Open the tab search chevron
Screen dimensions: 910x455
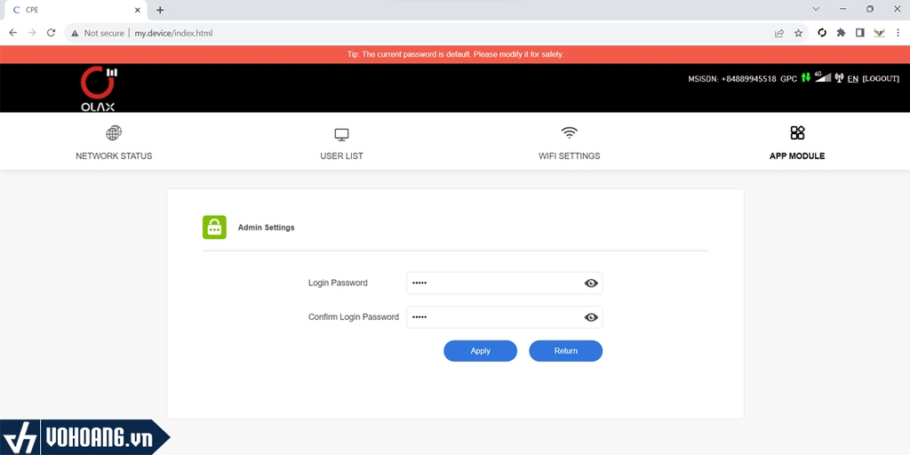816,9
